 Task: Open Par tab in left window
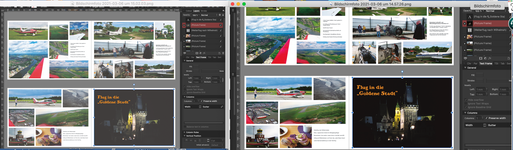pyautogui.click(x=193, y=57)
